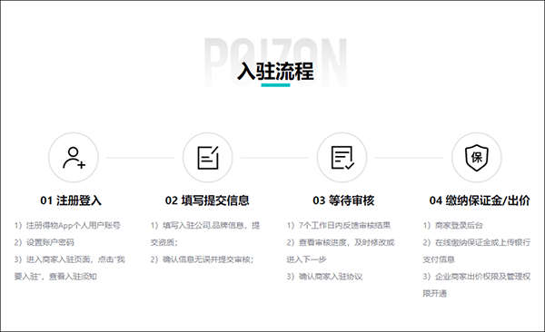The height and width of the screenshot is (332, 545).
Task: Click the line 商家登录后台
Action: click(453, 225)
